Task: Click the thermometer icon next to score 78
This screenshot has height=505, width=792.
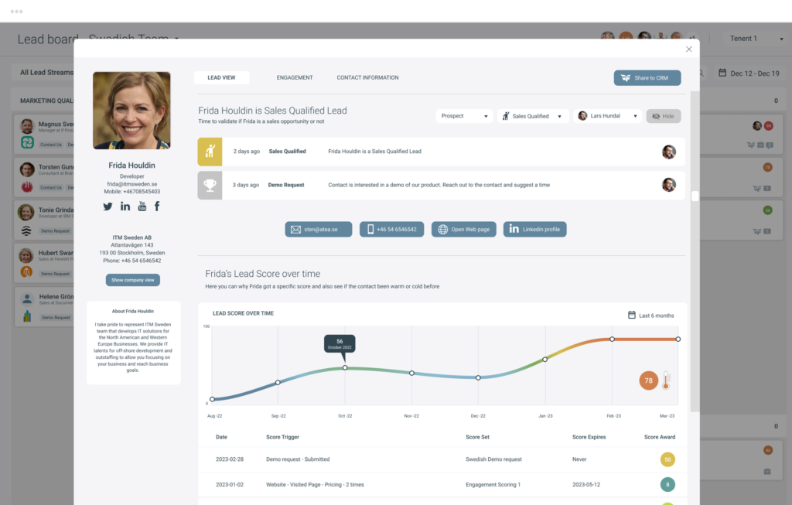Action: coord(666,380)
